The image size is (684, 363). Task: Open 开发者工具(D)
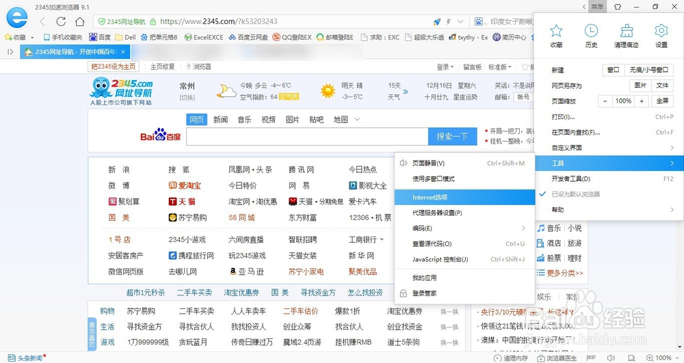[609, 178]
